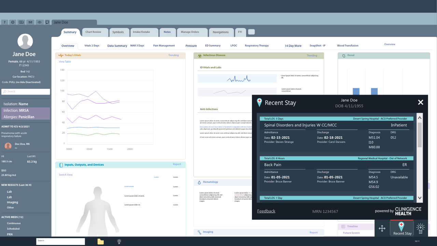
Task: Click the Inputs, Outputs, and Devices icon
Action: [61, 165]
